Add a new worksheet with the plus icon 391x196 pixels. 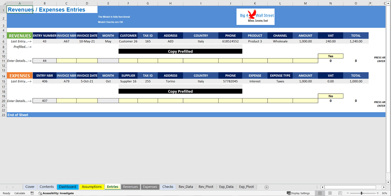(x=267, y=187)
